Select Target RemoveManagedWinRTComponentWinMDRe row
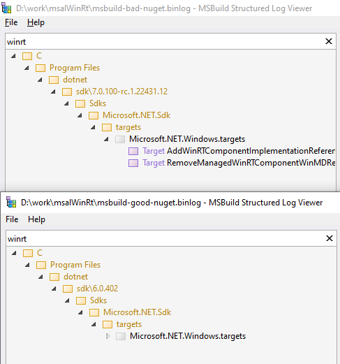Viewport: 340px width, 364px height. 232,163
